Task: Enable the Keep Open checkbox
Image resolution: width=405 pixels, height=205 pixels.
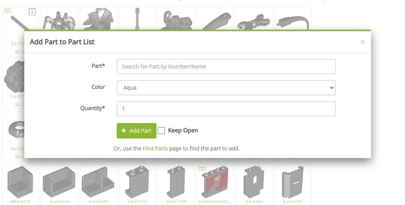Action: 161,131
